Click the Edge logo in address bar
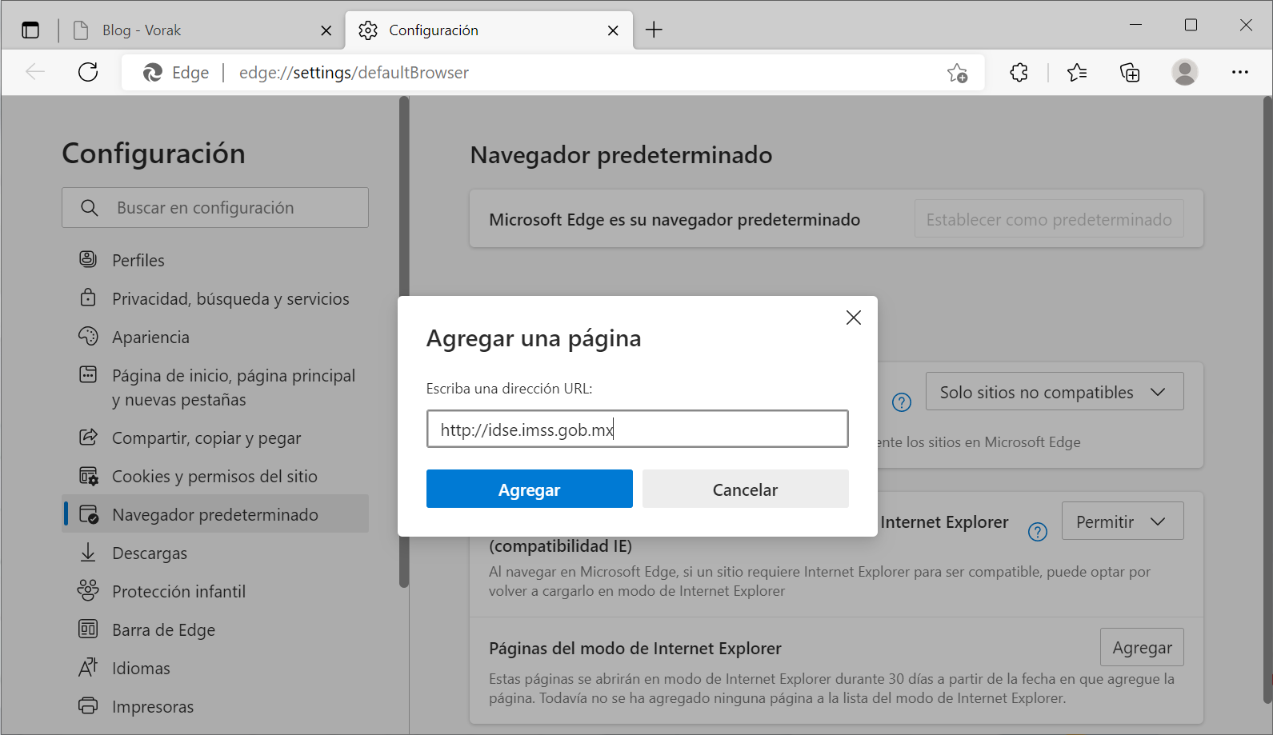Viewport: 1273px width, 735px height. tap(153, 73)
